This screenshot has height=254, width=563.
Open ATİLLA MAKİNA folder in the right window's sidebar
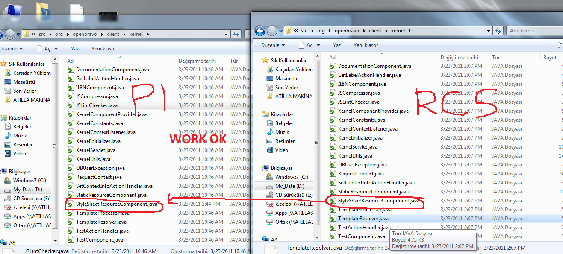point(289,96)
